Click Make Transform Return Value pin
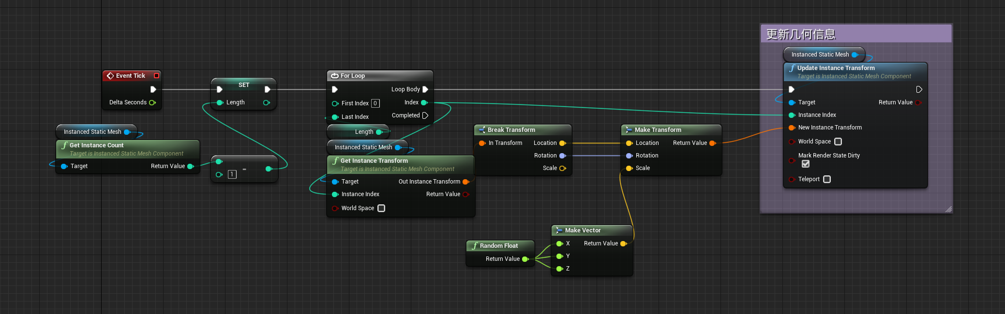 (712, 143)
